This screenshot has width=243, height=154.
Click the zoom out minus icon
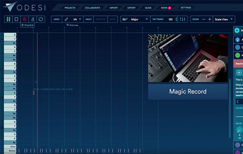click(x=203, y=19)
